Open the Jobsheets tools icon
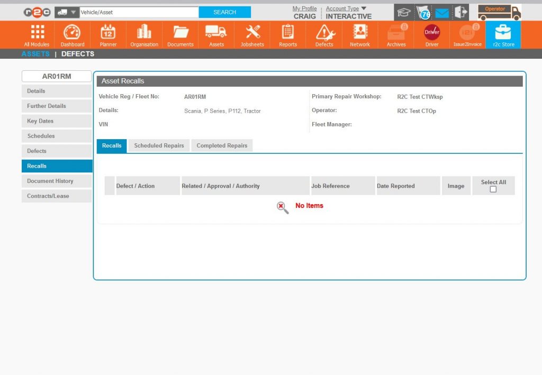The image size is (542, 375). tap(252, 33)
